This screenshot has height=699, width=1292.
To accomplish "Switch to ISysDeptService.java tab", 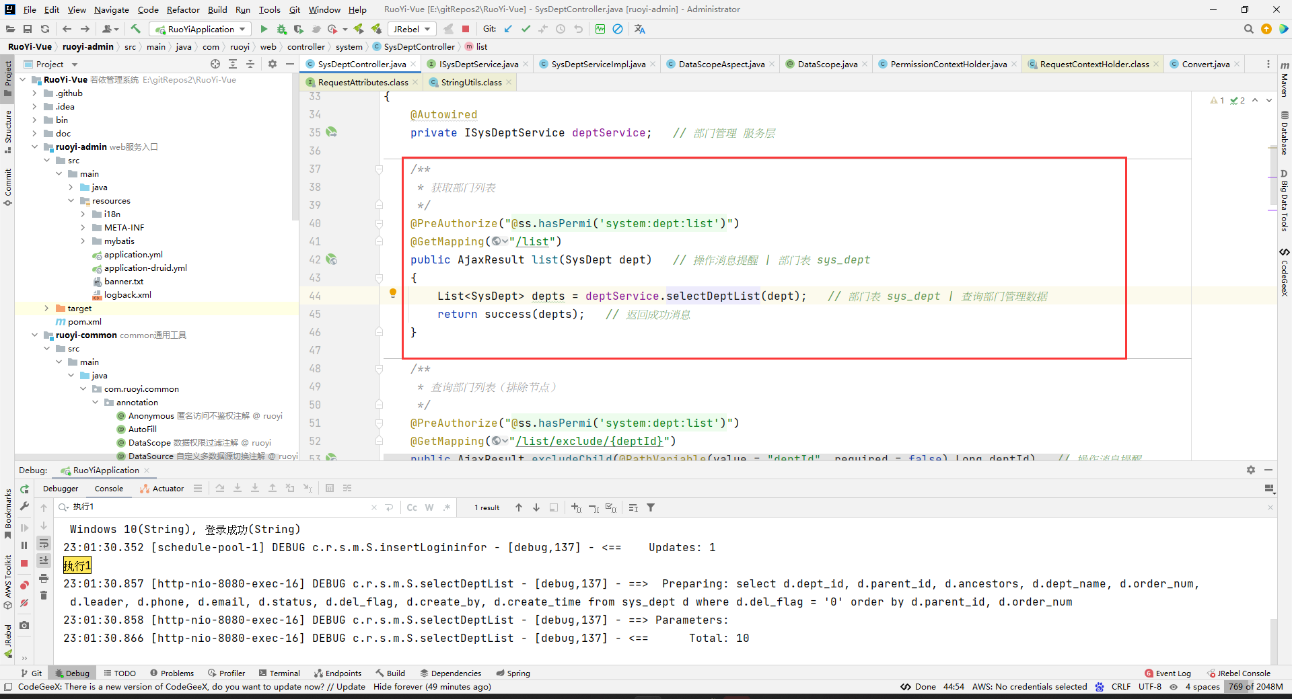I will tap(478, 64).
